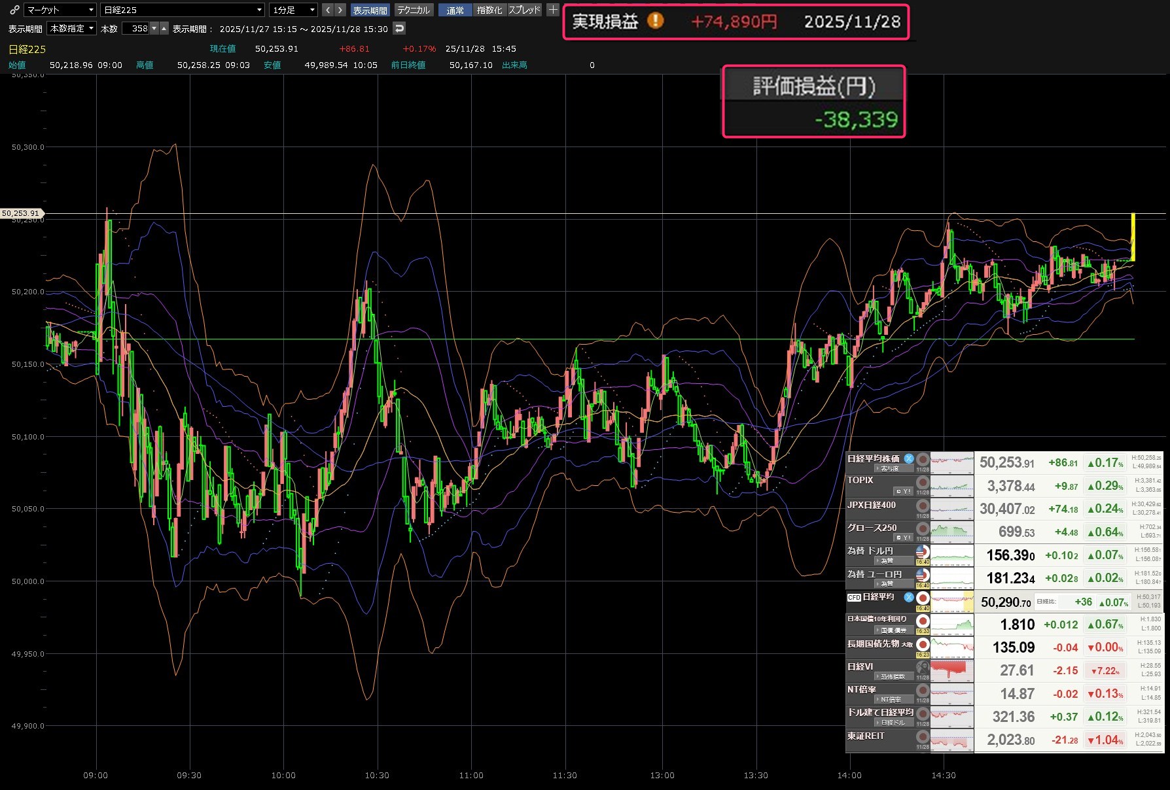This screenshot has width=1170, height=790.
Task: Decrease bar count with down stepper arrow
Action: [154, 29]
